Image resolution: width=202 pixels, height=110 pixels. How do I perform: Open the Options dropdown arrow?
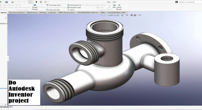pyautogui.click(x=48, y=2)
